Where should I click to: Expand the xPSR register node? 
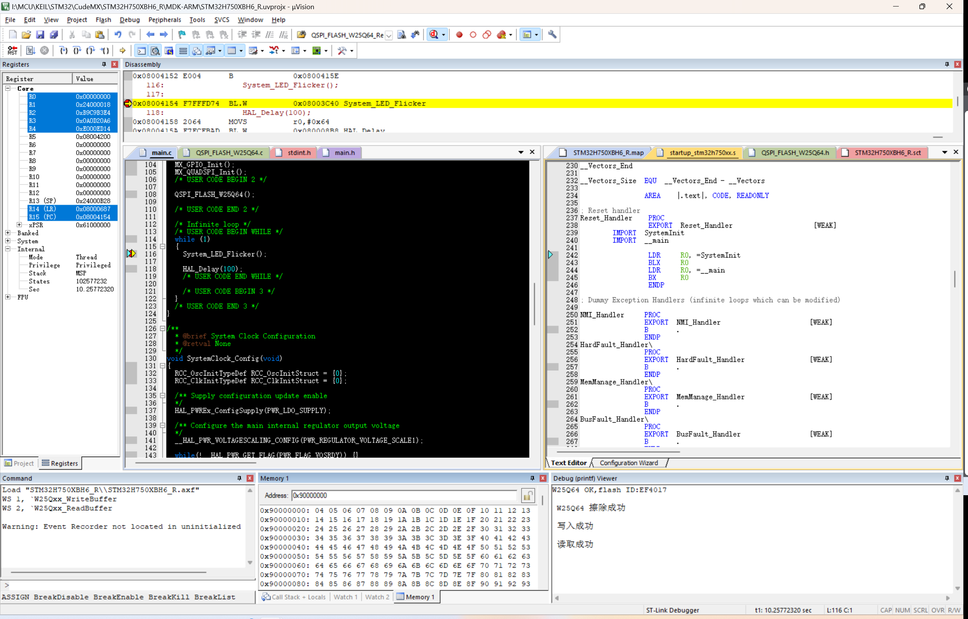(x=19, y=225)
